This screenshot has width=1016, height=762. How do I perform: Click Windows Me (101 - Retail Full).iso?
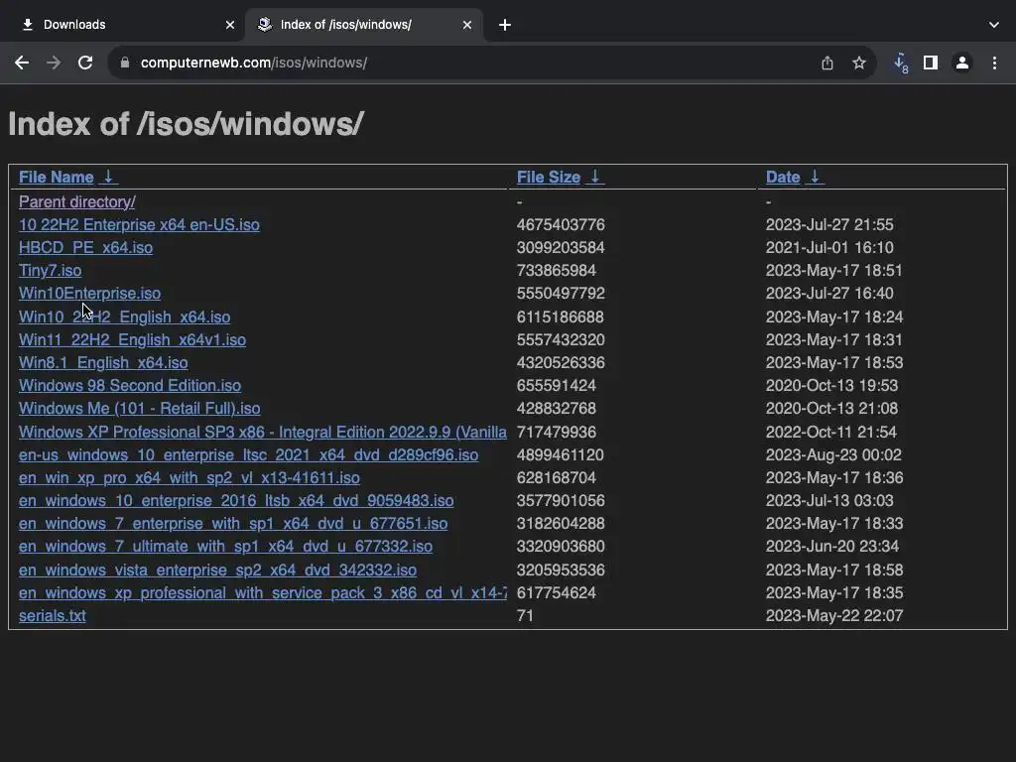139,408
